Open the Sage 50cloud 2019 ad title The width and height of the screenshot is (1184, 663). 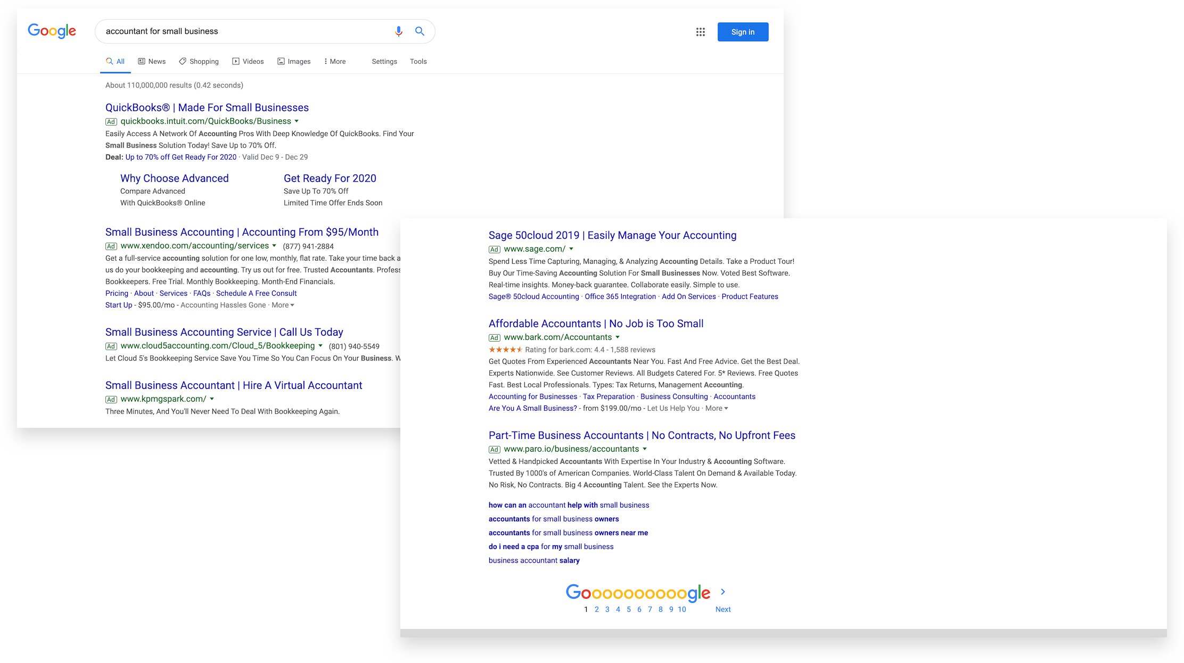click(x=612, y=235)
